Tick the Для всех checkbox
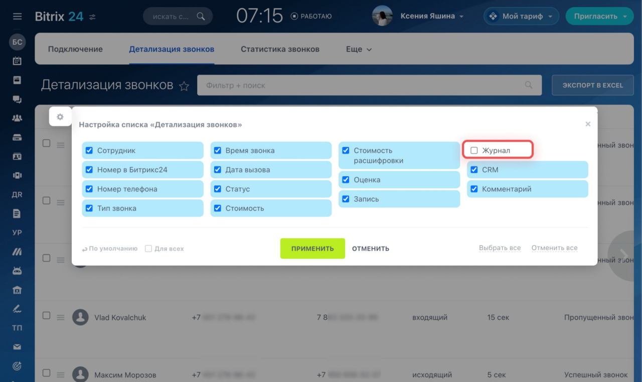Image resolution: width=642 pixels, height=382 pixels. (148, 248)
